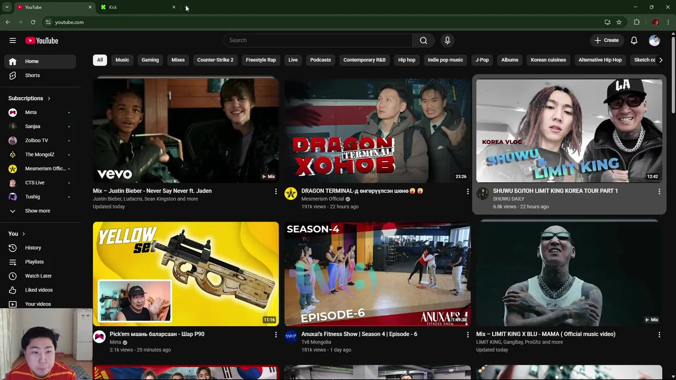This screenshot has height=380, width=676.
Task: Open the Zolboo TV subscription
Action: [x=40, y=140]
